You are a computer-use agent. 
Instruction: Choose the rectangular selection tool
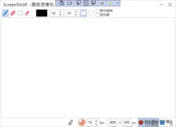point(20,13)
